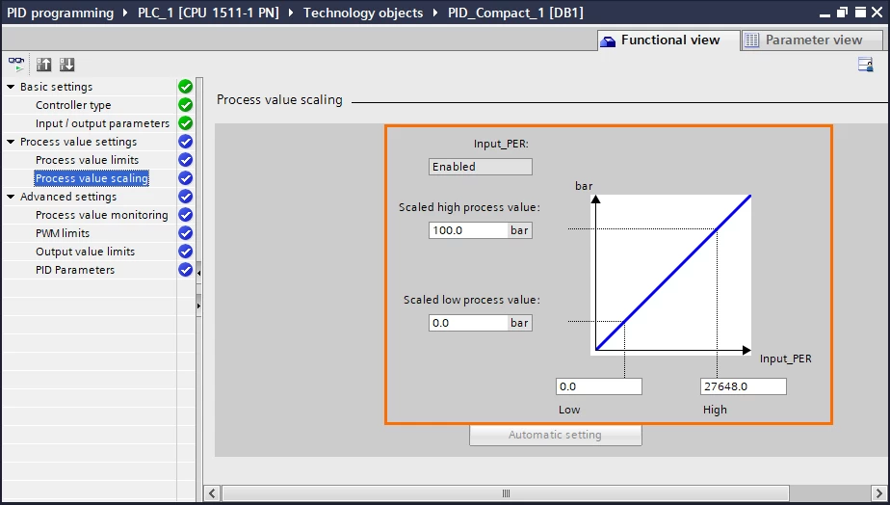890x505 pixels.
Task: Switch to the Parameter view tab
Action: coord(812,40)
